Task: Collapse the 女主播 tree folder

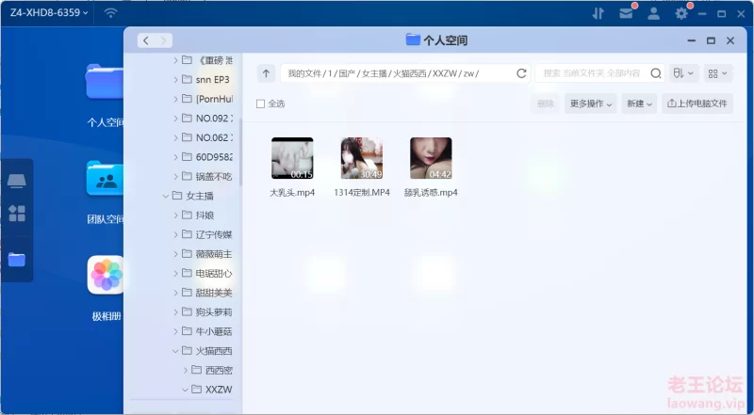Action: tap(165, 196)
